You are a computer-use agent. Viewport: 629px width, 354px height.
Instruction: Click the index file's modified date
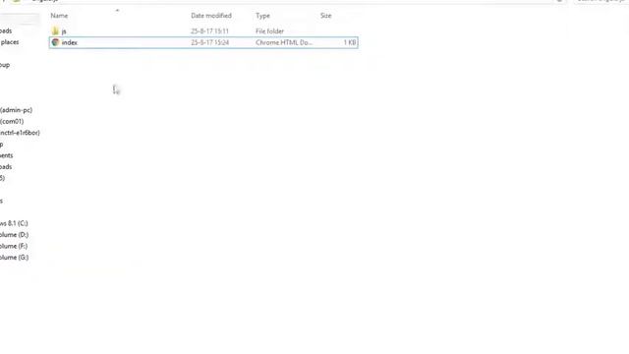209,42
